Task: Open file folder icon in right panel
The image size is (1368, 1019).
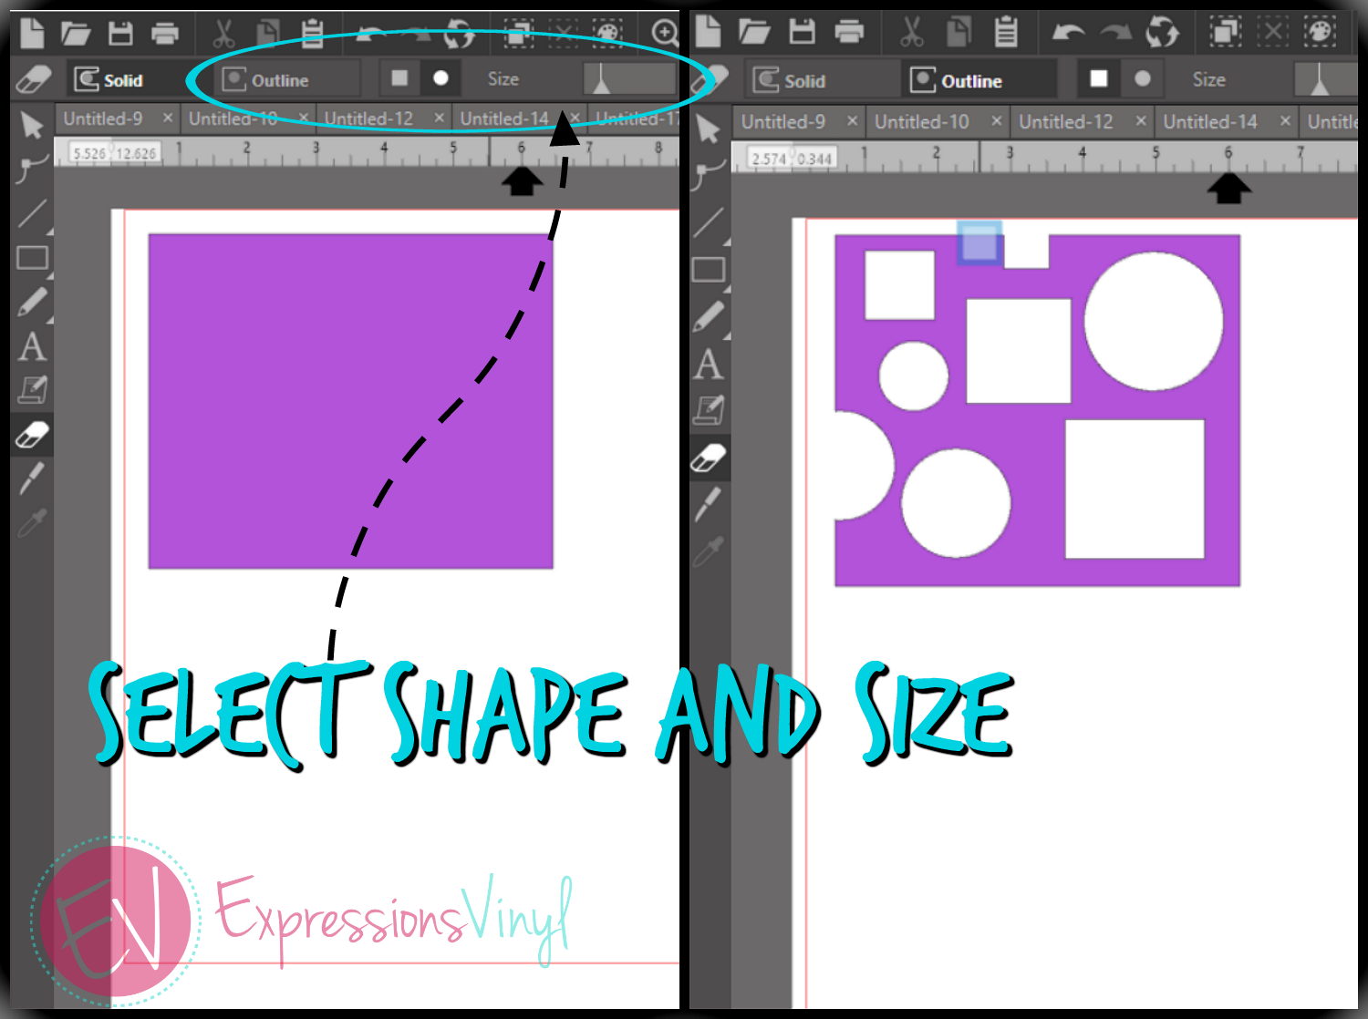Action: point(755,33)
